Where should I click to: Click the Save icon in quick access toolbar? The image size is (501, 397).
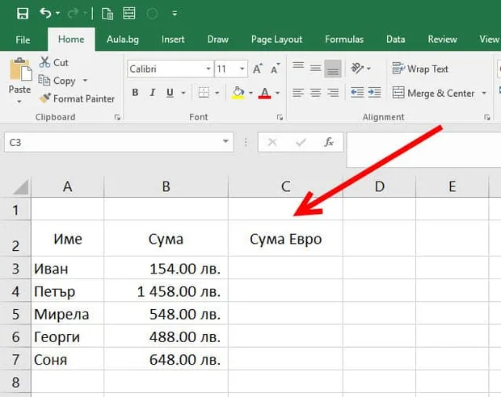23,14
